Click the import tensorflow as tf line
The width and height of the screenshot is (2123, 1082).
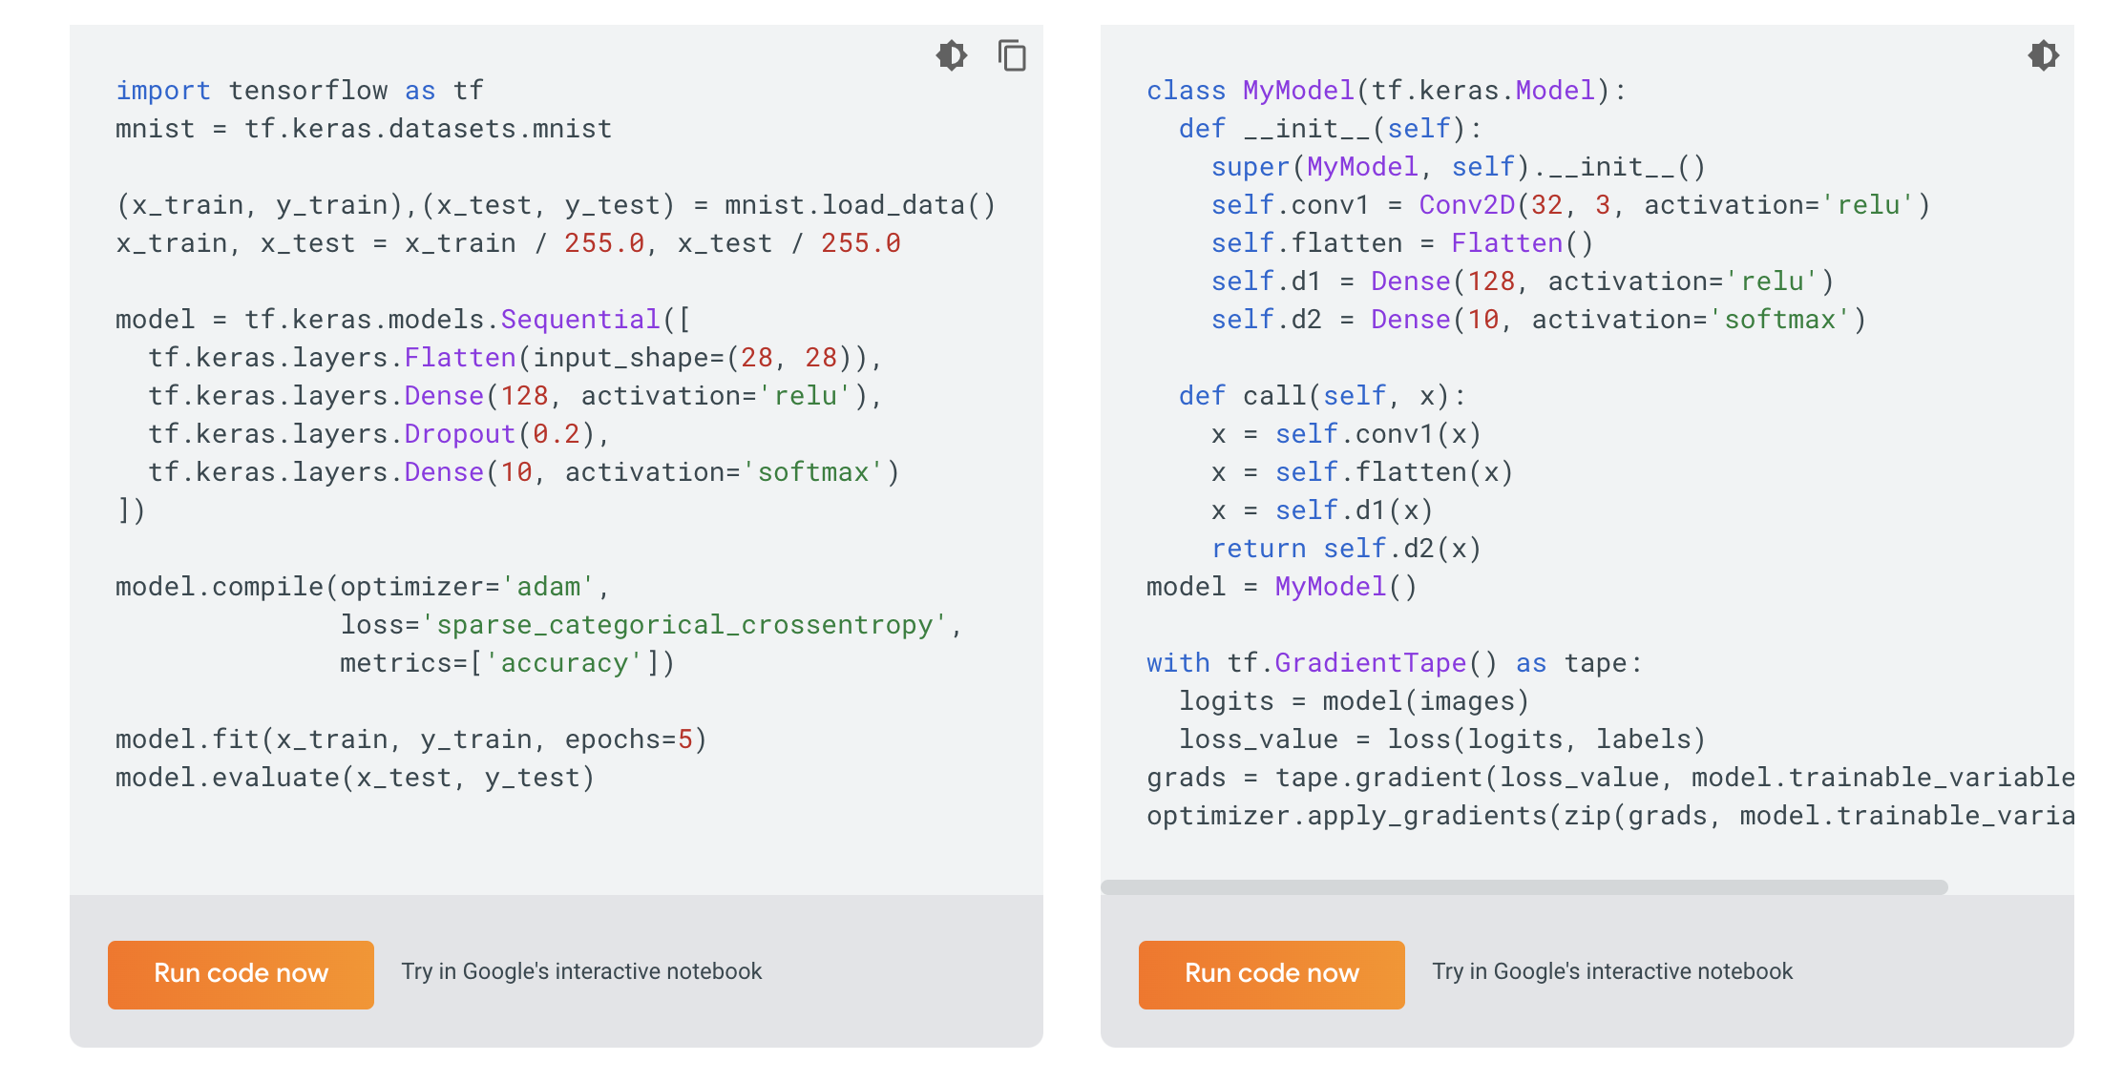click(299, 91)
